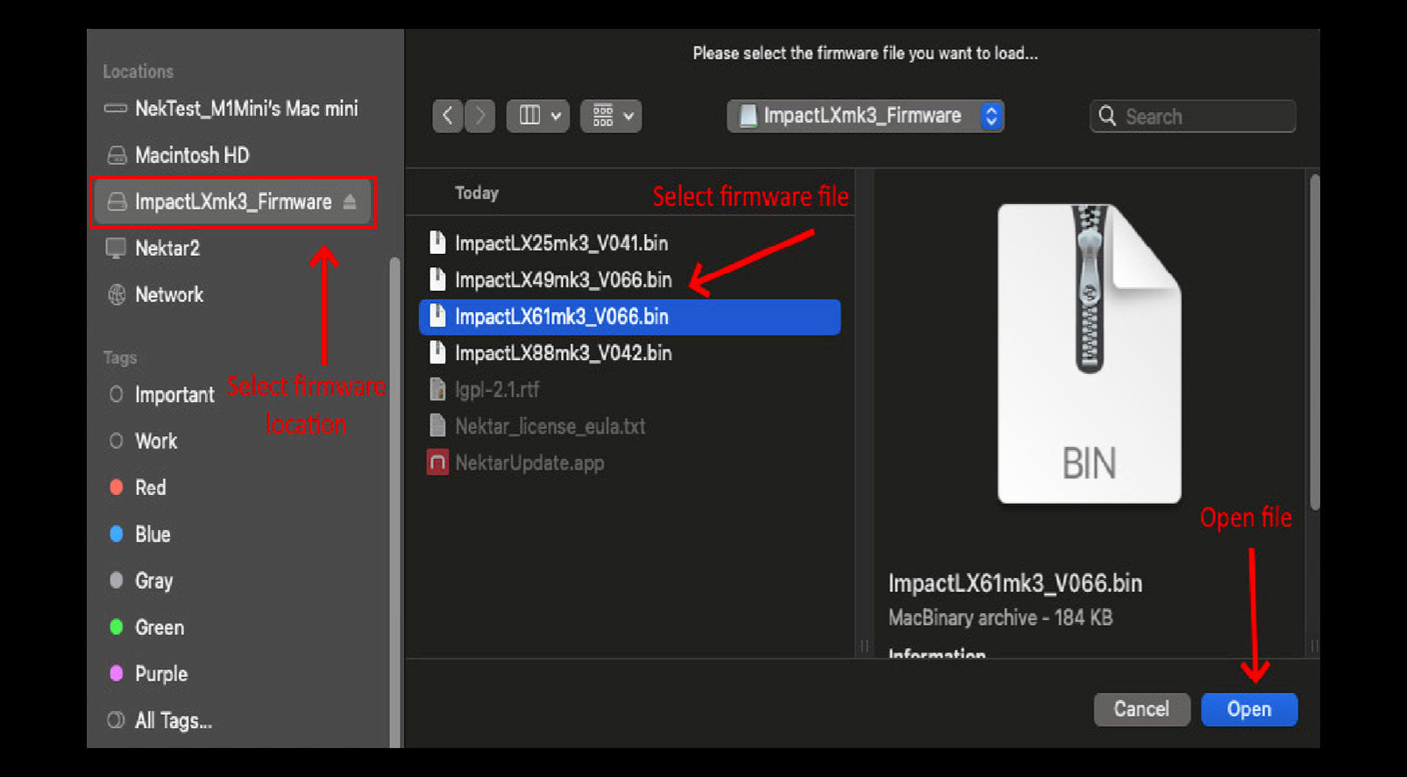Click the All Tags circles icon
This screenshot has width=1407, height=777.
116,720
